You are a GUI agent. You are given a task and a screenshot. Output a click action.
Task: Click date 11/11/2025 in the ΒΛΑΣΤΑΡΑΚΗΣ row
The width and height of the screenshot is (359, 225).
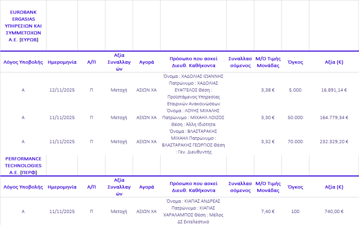coord(62,142)
